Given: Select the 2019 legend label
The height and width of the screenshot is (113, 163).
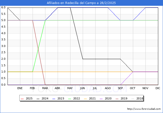Looking at the screenshot, I should 124,98.
